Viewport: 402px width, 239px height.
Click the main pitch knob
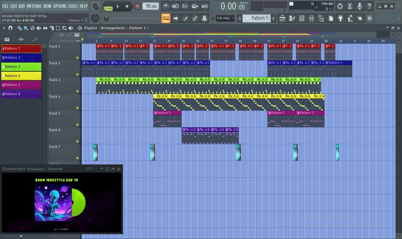[x=95, y=18]
